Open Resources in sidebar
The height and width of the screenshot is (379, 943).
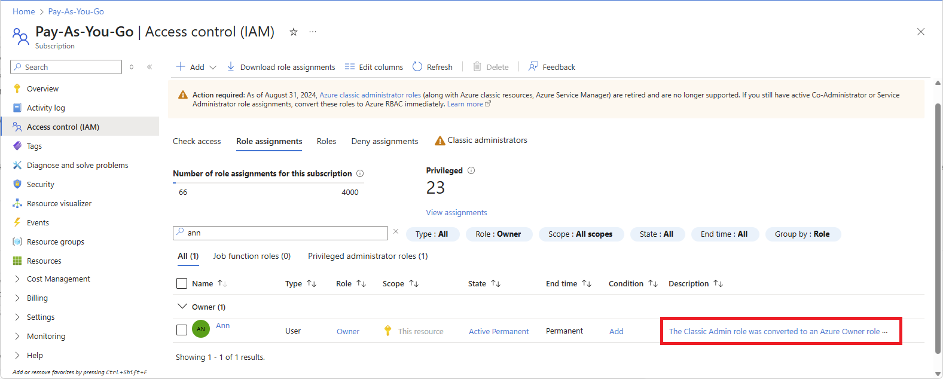(x=44, y=261)
